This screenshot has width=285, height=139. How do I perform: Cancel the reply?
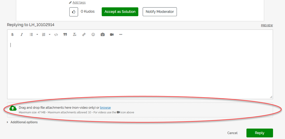coord(232,133)
